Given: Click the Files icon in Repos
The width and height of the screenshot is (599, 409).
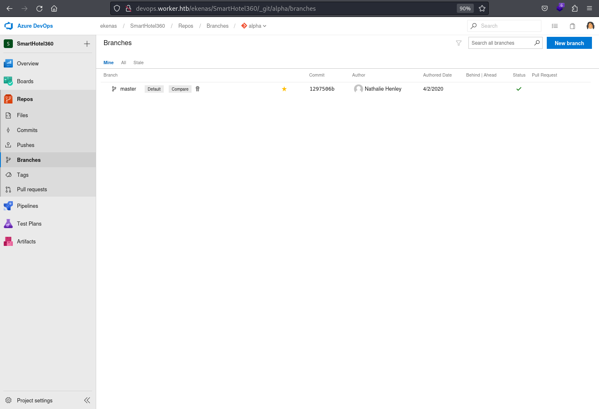Looking at the screenshot, I should tap(8, 115).
